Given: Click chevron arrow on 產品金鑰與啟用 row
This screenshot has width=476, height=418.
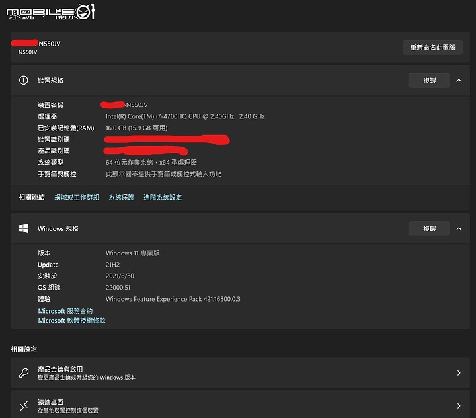Looking at the screenshot, I should [x=459, y=373].
